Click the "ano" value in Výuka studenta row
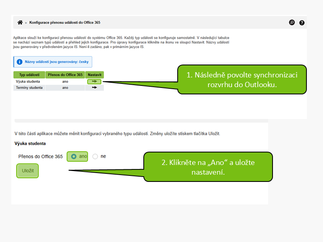Image resolution: width=323 pixels, height=242 pixels. point(65,81)
